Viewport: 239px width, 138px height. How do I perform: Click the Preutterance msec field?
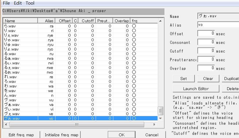point(206,59)
